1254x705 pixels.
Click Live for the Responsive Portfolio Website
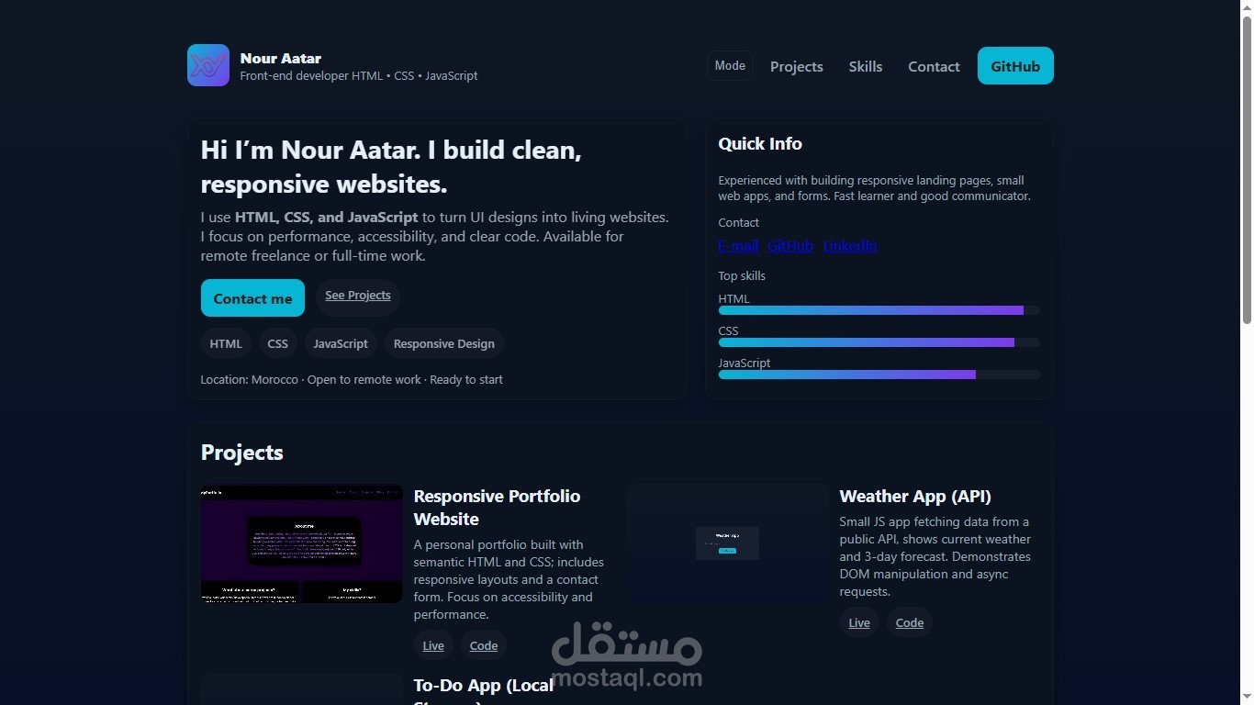[x=432, y=645]
